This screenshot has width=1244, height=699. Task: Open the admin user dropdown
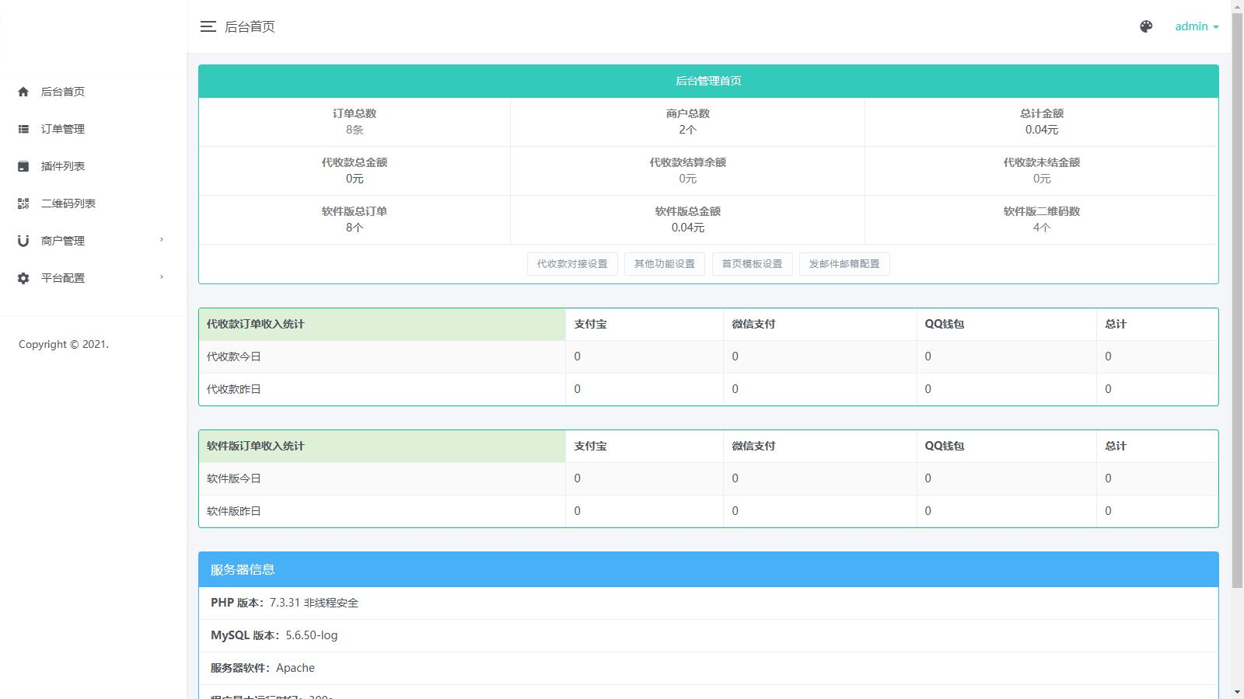coord(1196,26)
